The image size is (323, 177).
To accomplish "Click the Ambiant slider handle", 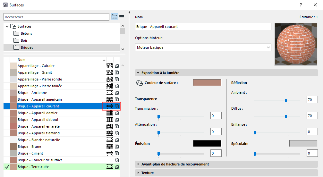I will 286,100.
